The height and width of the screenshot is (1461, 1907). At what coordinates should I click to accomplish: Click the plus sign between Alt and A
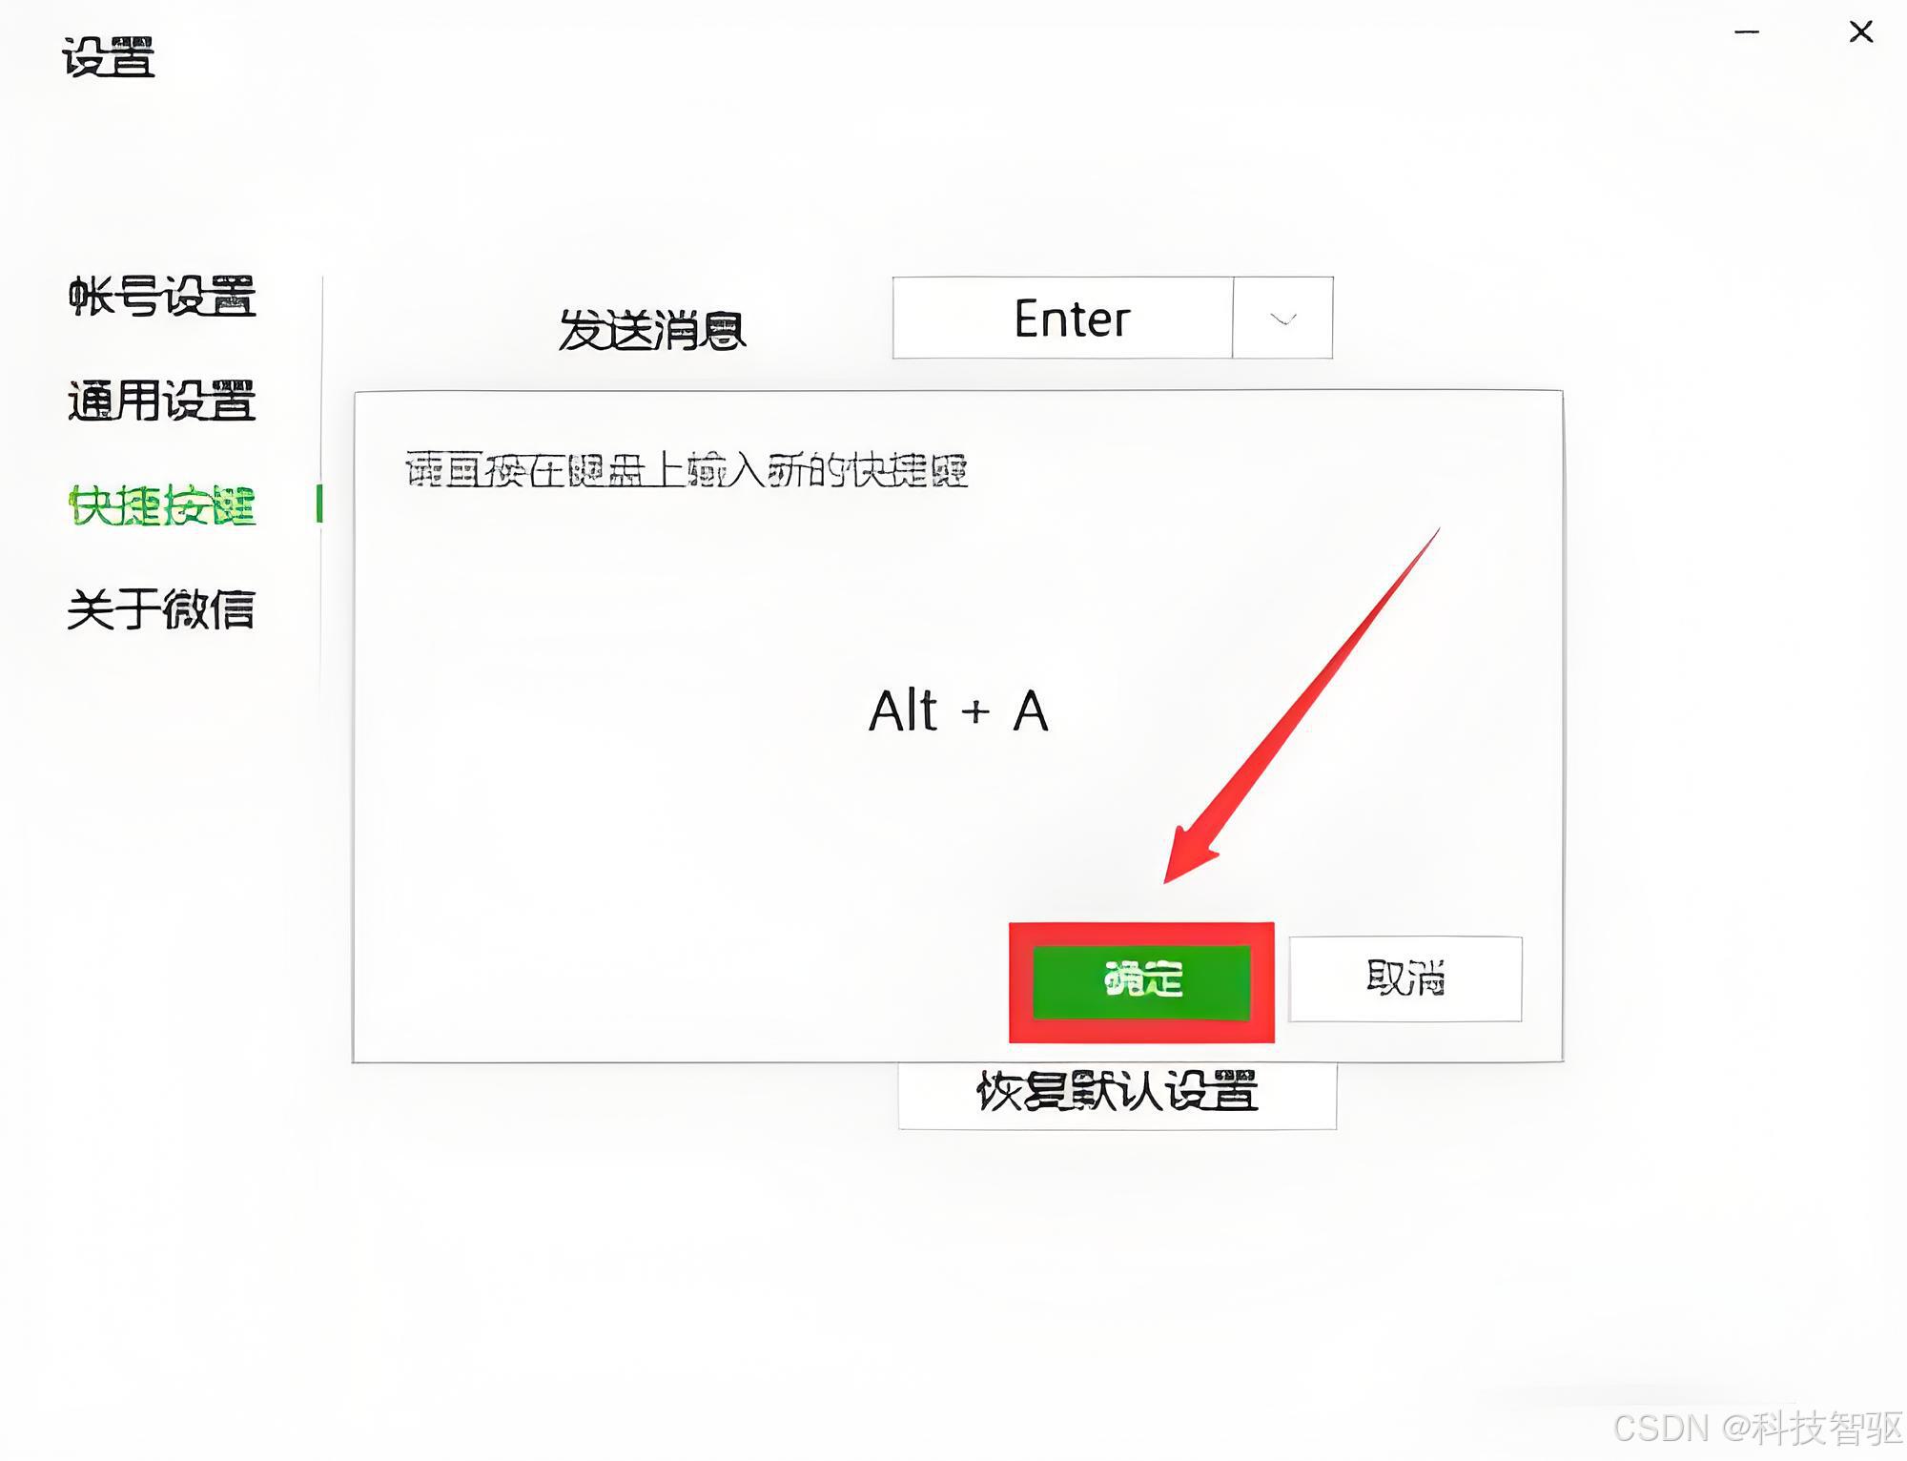974,710
